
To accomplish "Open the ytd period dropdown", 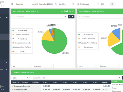I will [x=22, y=66].
